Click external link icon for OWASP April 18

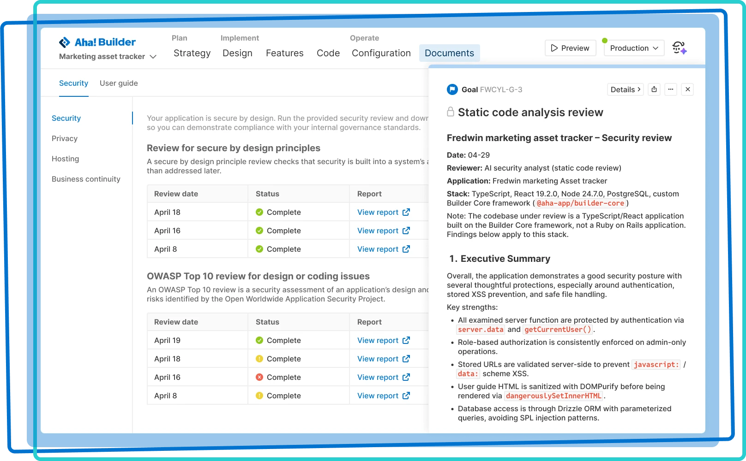click(x=406, y=359)
